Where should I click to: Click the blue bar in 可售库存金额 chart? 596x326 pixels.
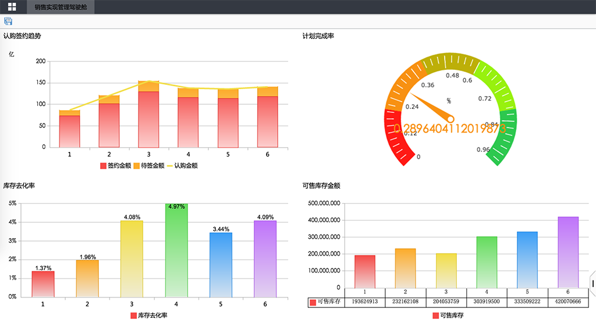pos(527,260)
